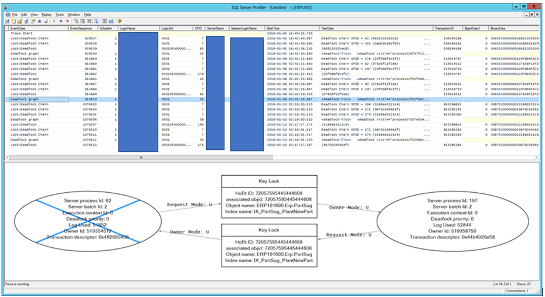Click process node Server process Id 197
This screenshot has height=297, width=545.
tap(452, 221)
